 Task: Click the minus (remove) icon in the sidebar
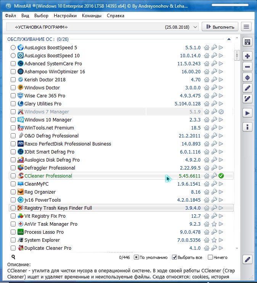click(x=247, y=67)
